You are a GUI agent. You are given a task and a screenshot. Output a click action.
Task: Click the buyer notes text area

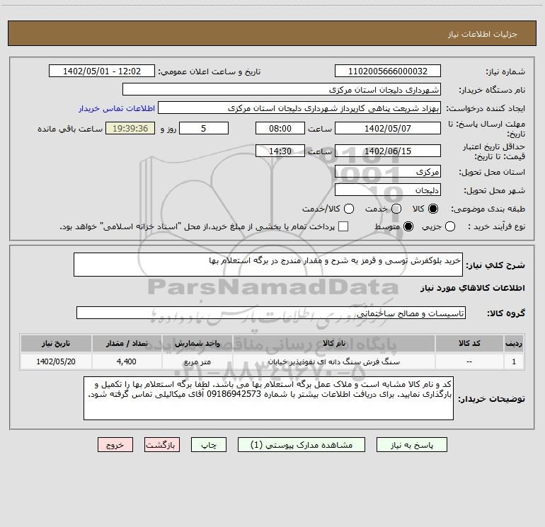tap(268, 398)
